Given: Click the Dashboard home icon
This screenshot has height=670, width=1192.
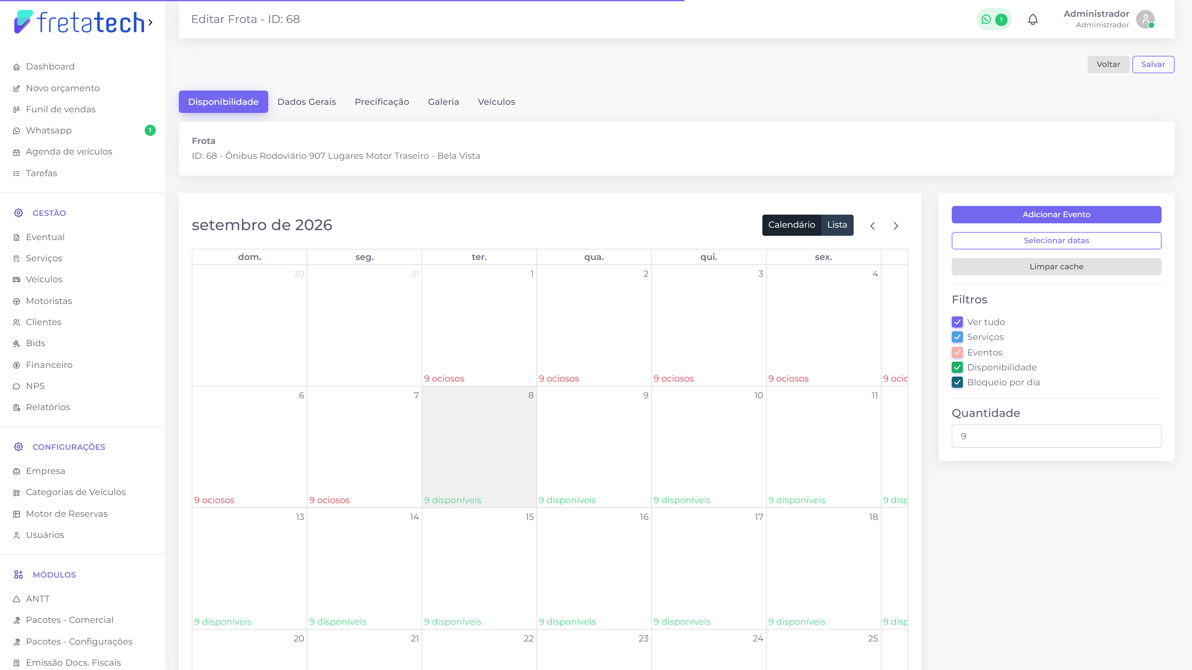Looking at the screenshot, I should (x=17, y=67).
